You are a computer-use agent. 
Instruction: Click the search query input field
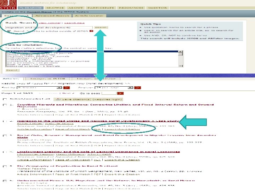coord(49,28)
